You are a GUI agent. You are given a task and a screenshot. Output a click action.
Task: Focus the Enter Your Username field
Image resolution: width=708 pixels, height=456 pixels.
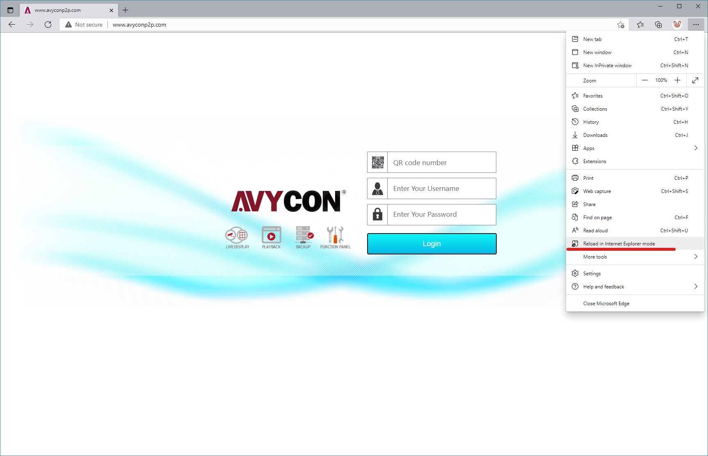442,188
